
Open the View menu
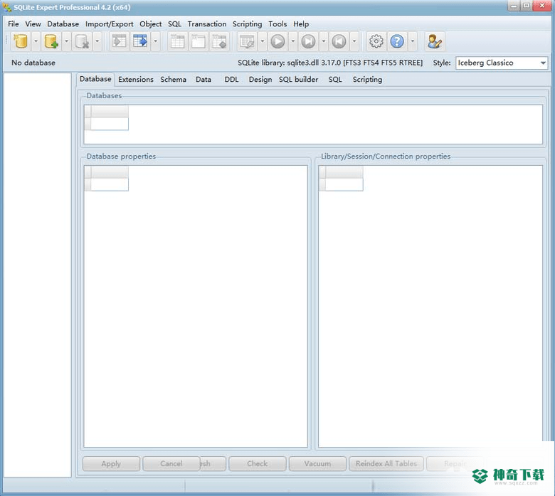(33, 24)
